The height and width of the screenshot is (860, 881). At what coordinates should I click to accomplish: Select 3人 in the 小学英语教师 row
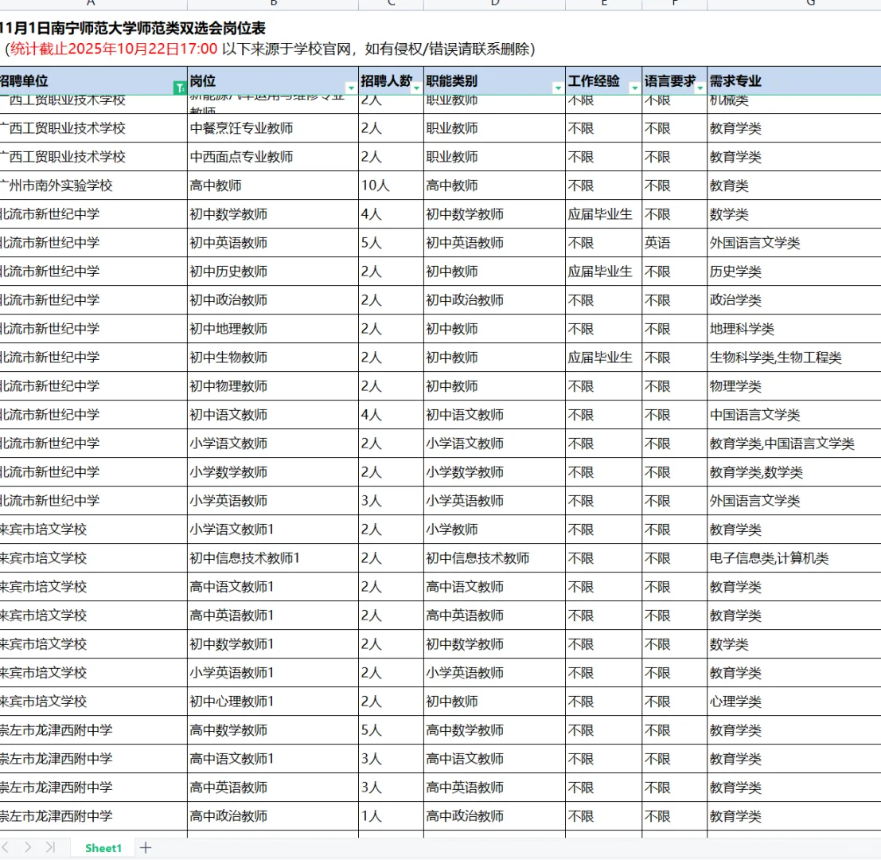(x=391, y=501)
